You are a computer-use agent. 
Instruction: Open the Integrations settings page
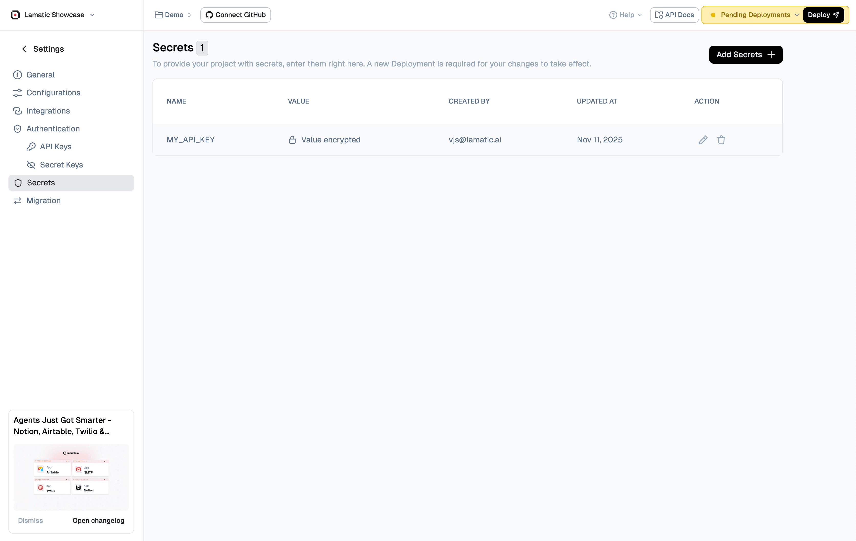pyautogui.click(x=48, y=111)
